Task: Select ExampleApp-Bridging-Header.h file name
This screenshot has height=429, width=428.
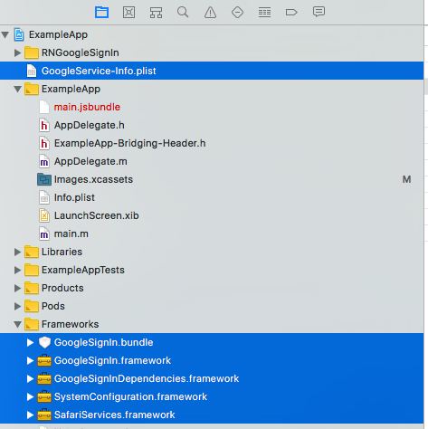Action: 129,143
